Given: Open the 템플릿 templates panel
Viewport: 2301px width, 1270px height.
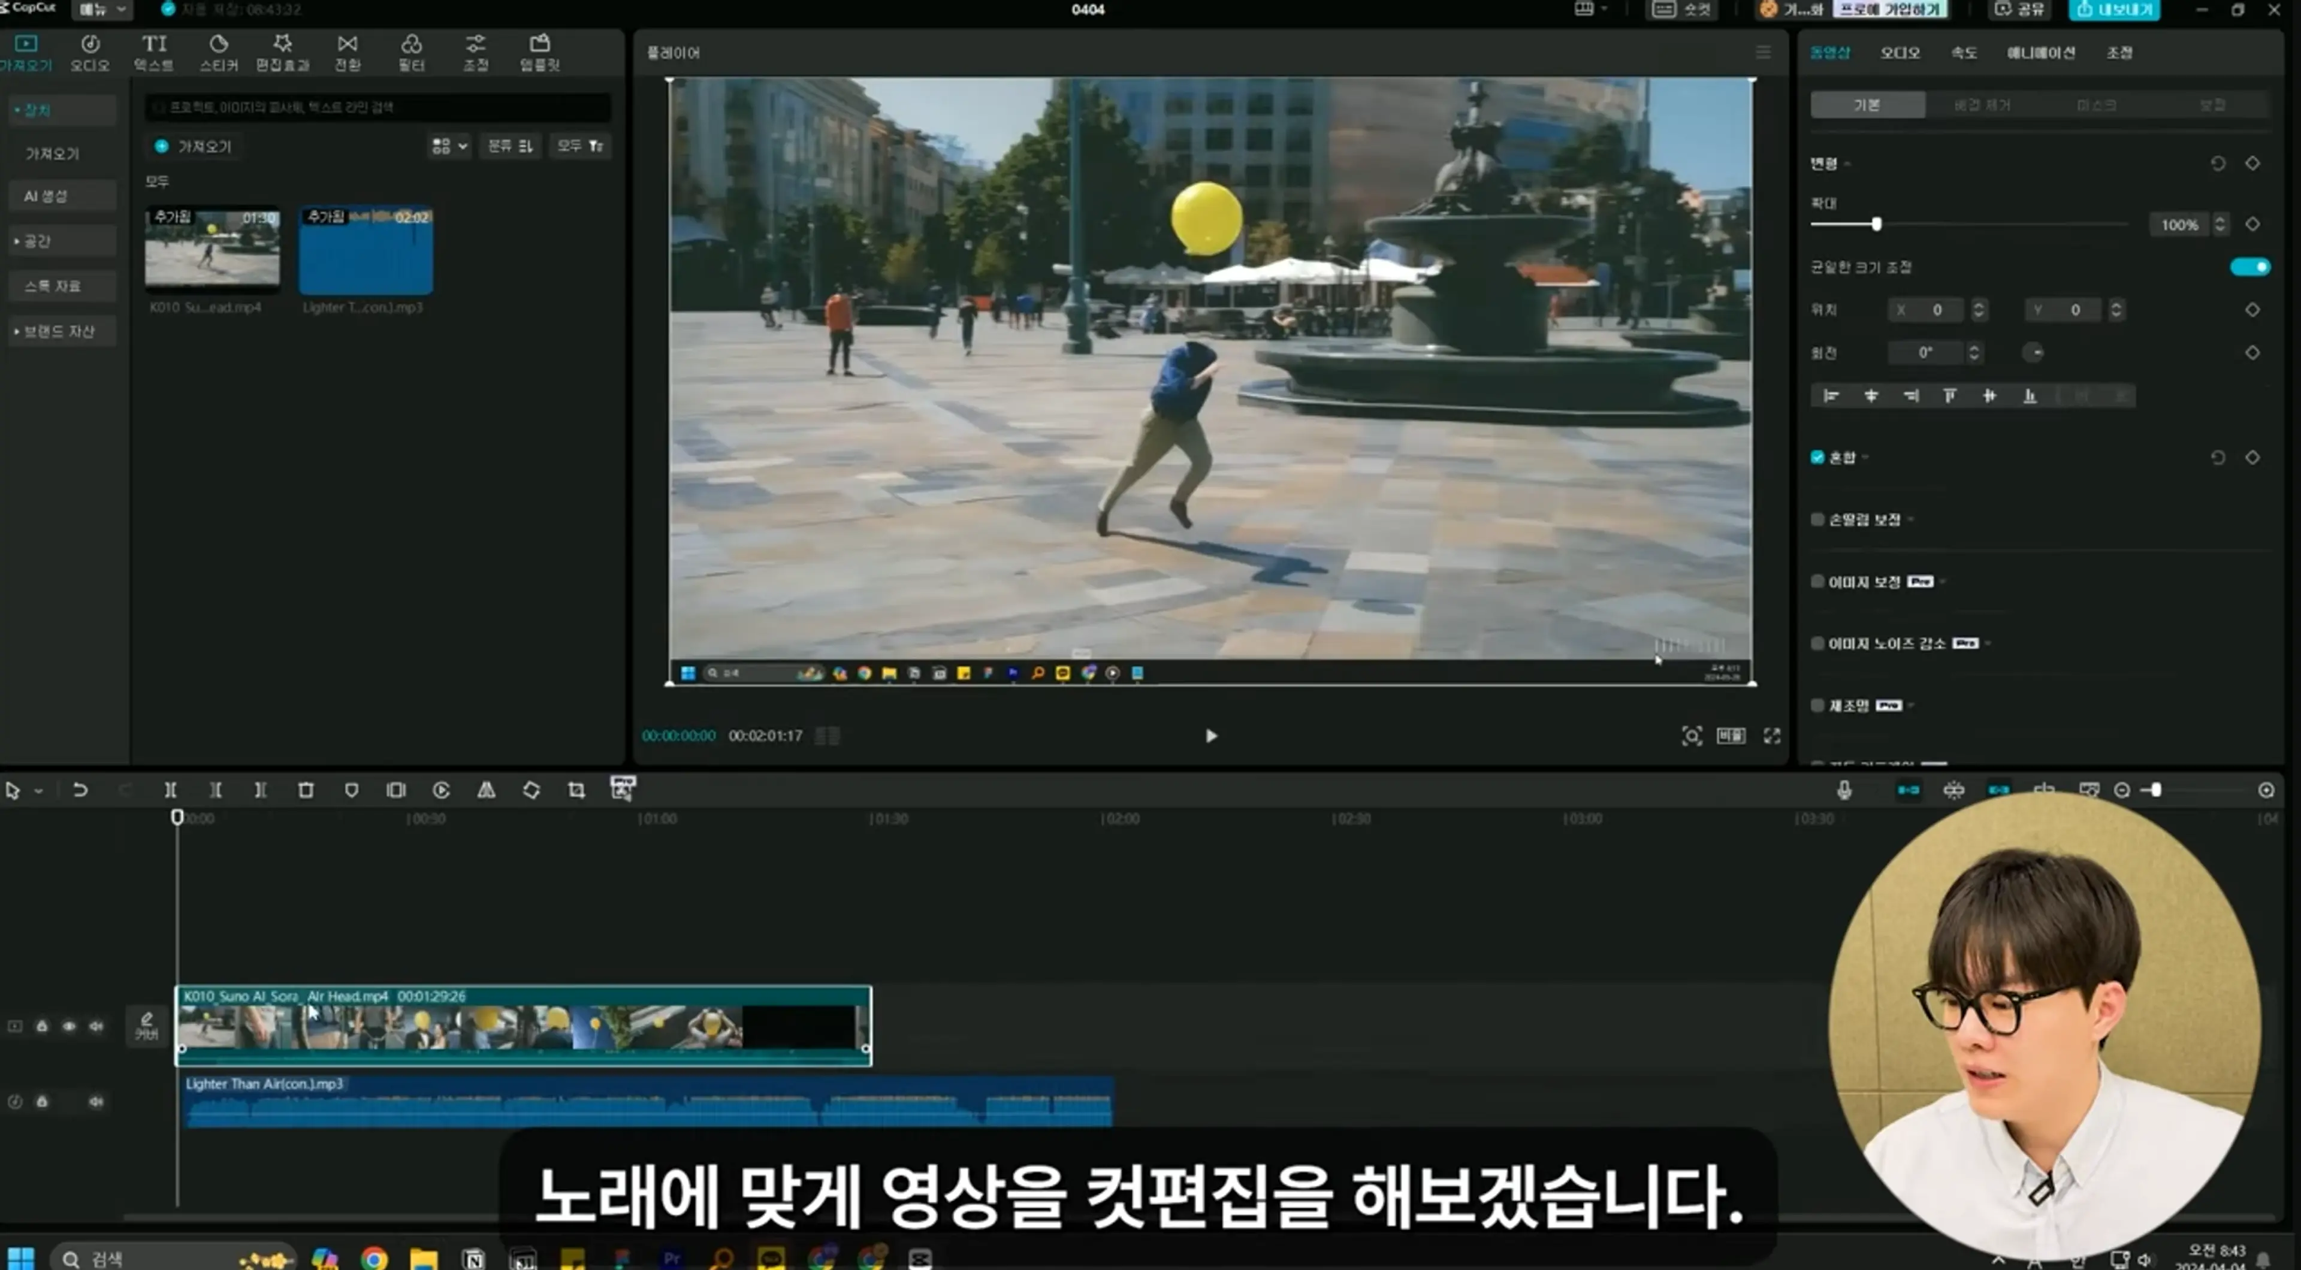Looking at the screenshot, I should click(540, 53).
